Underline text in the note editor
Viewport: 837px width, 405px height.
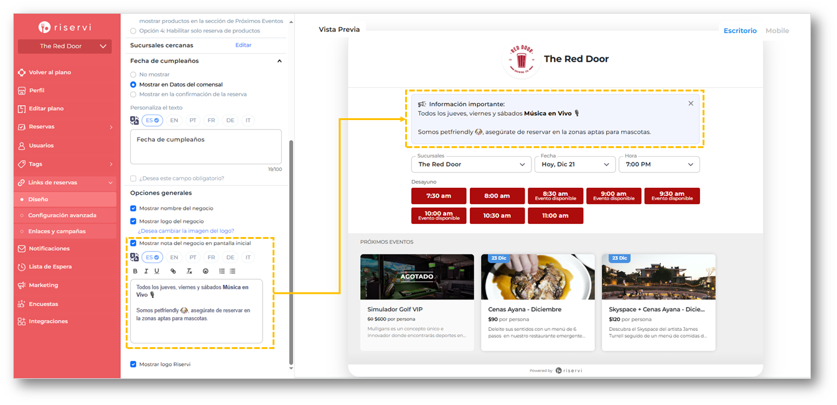pyautogui.click(x=157, y=271)
